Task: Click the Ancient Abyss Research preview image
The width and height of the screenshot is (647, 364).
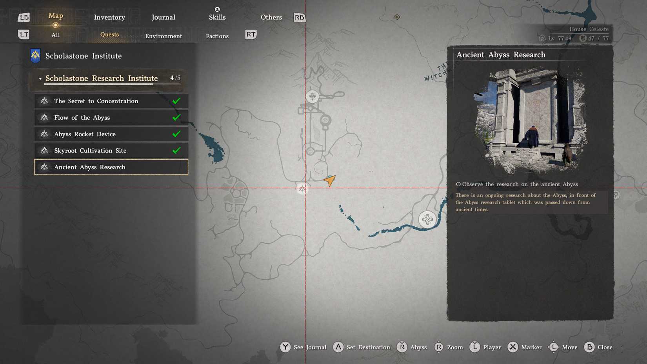Action: pos(531,120)
